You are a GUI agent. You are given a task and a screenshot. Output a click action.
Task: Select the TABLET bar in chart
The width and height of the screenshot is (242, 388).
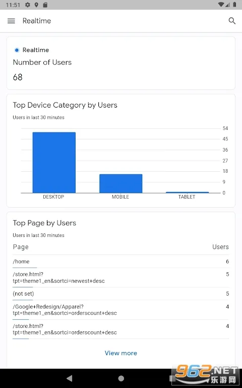(x=187, y=192)
